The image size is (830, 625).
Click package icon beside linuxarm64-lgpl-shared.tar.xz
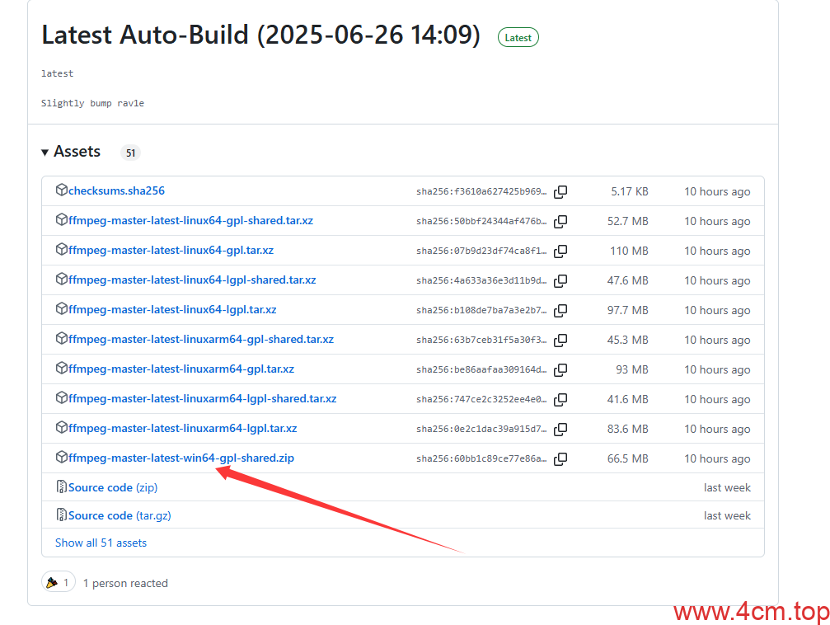[x=61, y=397]
